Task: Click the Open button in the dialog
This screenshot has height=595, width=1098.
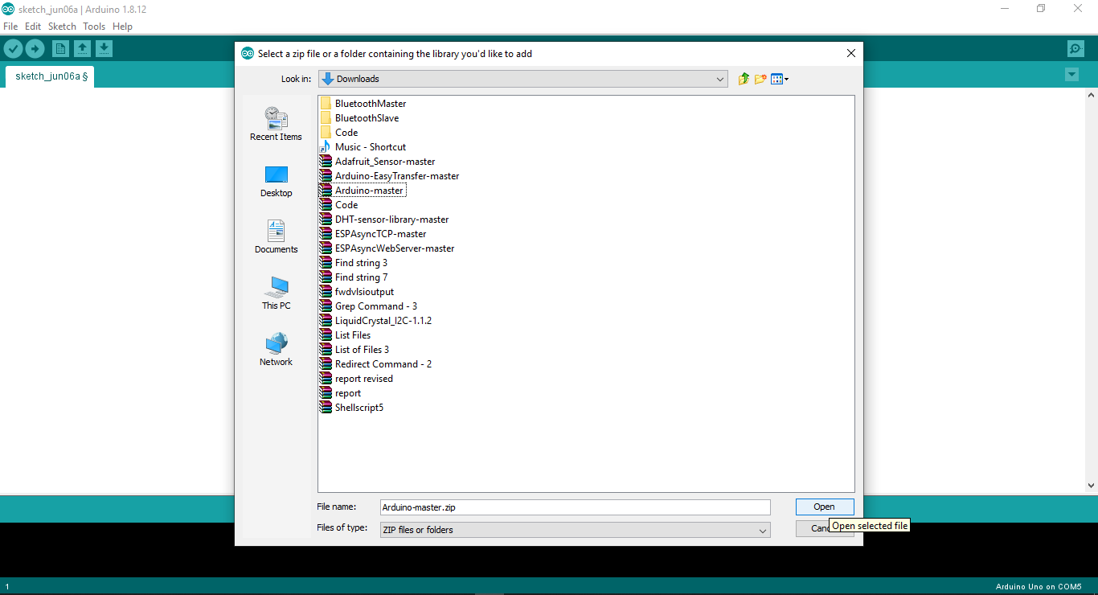Action: click(x=824, y=507)
